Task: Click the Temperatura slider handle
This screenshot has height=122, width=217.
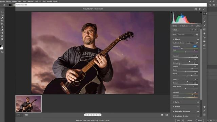Action: point(182,48)
